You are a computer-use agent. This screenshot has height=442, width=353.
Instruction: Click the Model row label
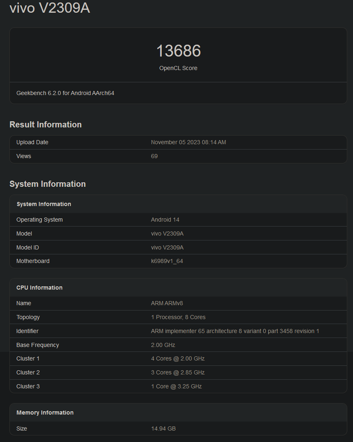(x=24, y=233)
